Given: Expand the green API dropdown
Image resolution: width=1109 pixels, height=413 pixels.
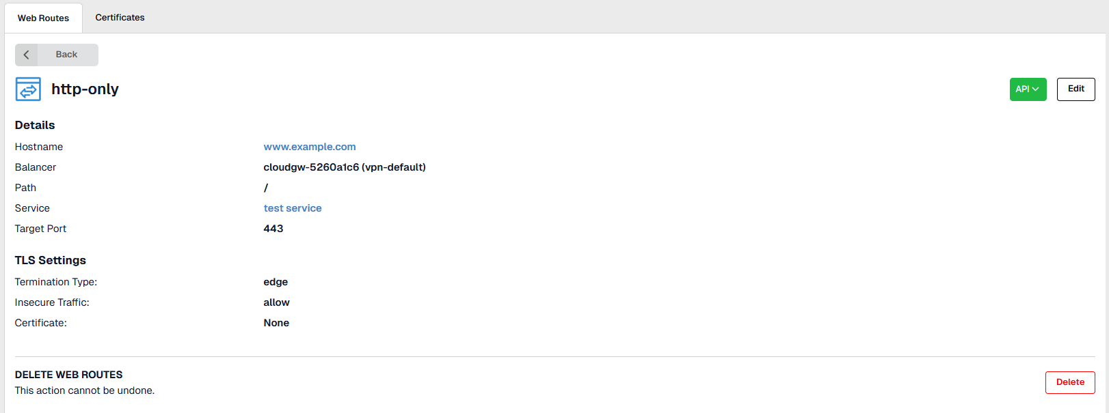Looking at the screenshot, I should point(1027,89).
